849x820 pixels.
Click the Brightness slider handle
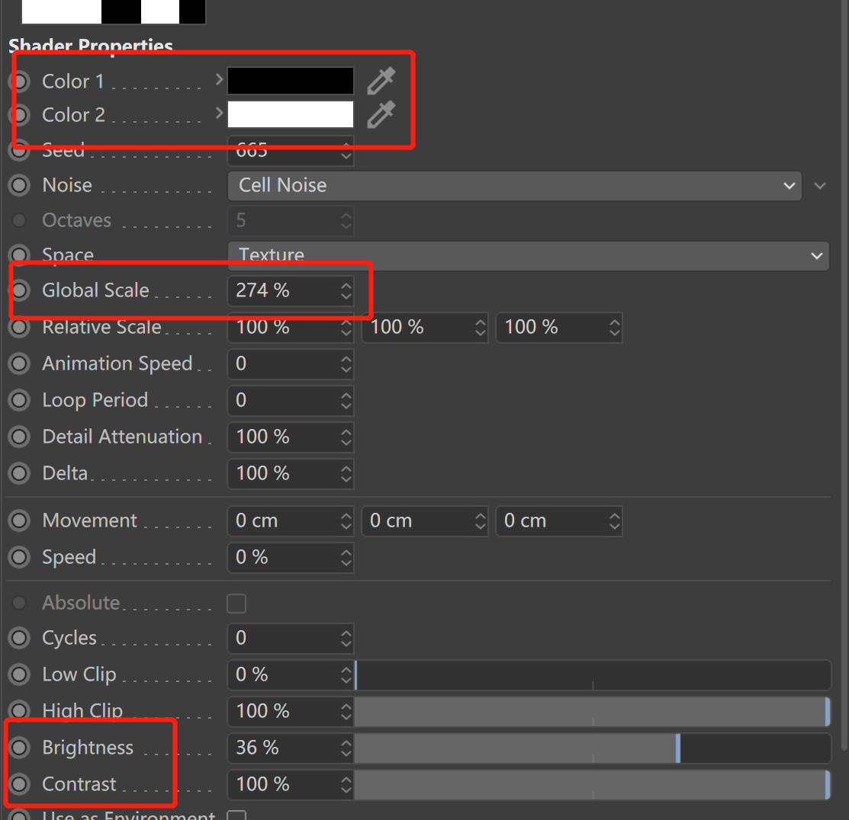point(678,748)
